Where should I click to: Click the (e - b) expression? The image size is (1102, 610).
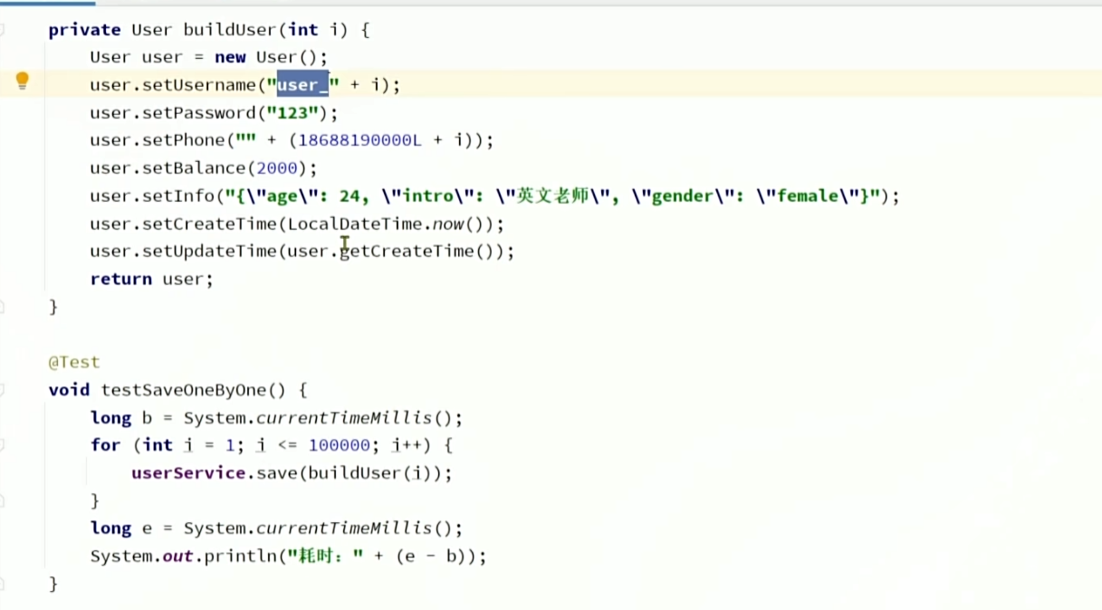tap(428, 557)
